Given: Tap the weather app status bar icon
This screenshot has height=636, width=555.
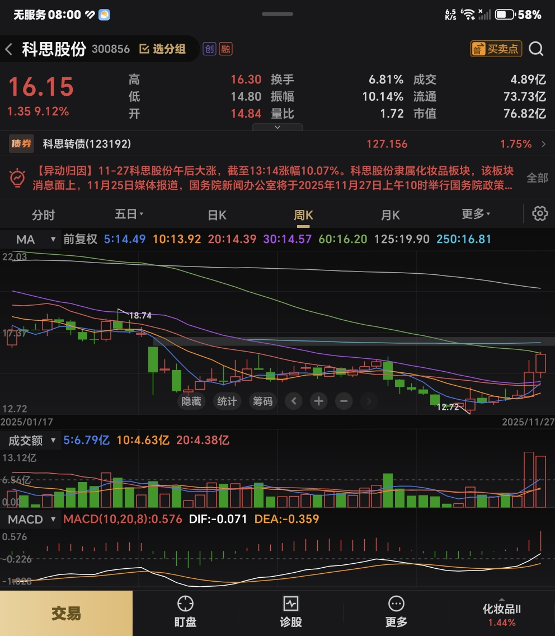Looking at the screenshot, I should 104,15.
